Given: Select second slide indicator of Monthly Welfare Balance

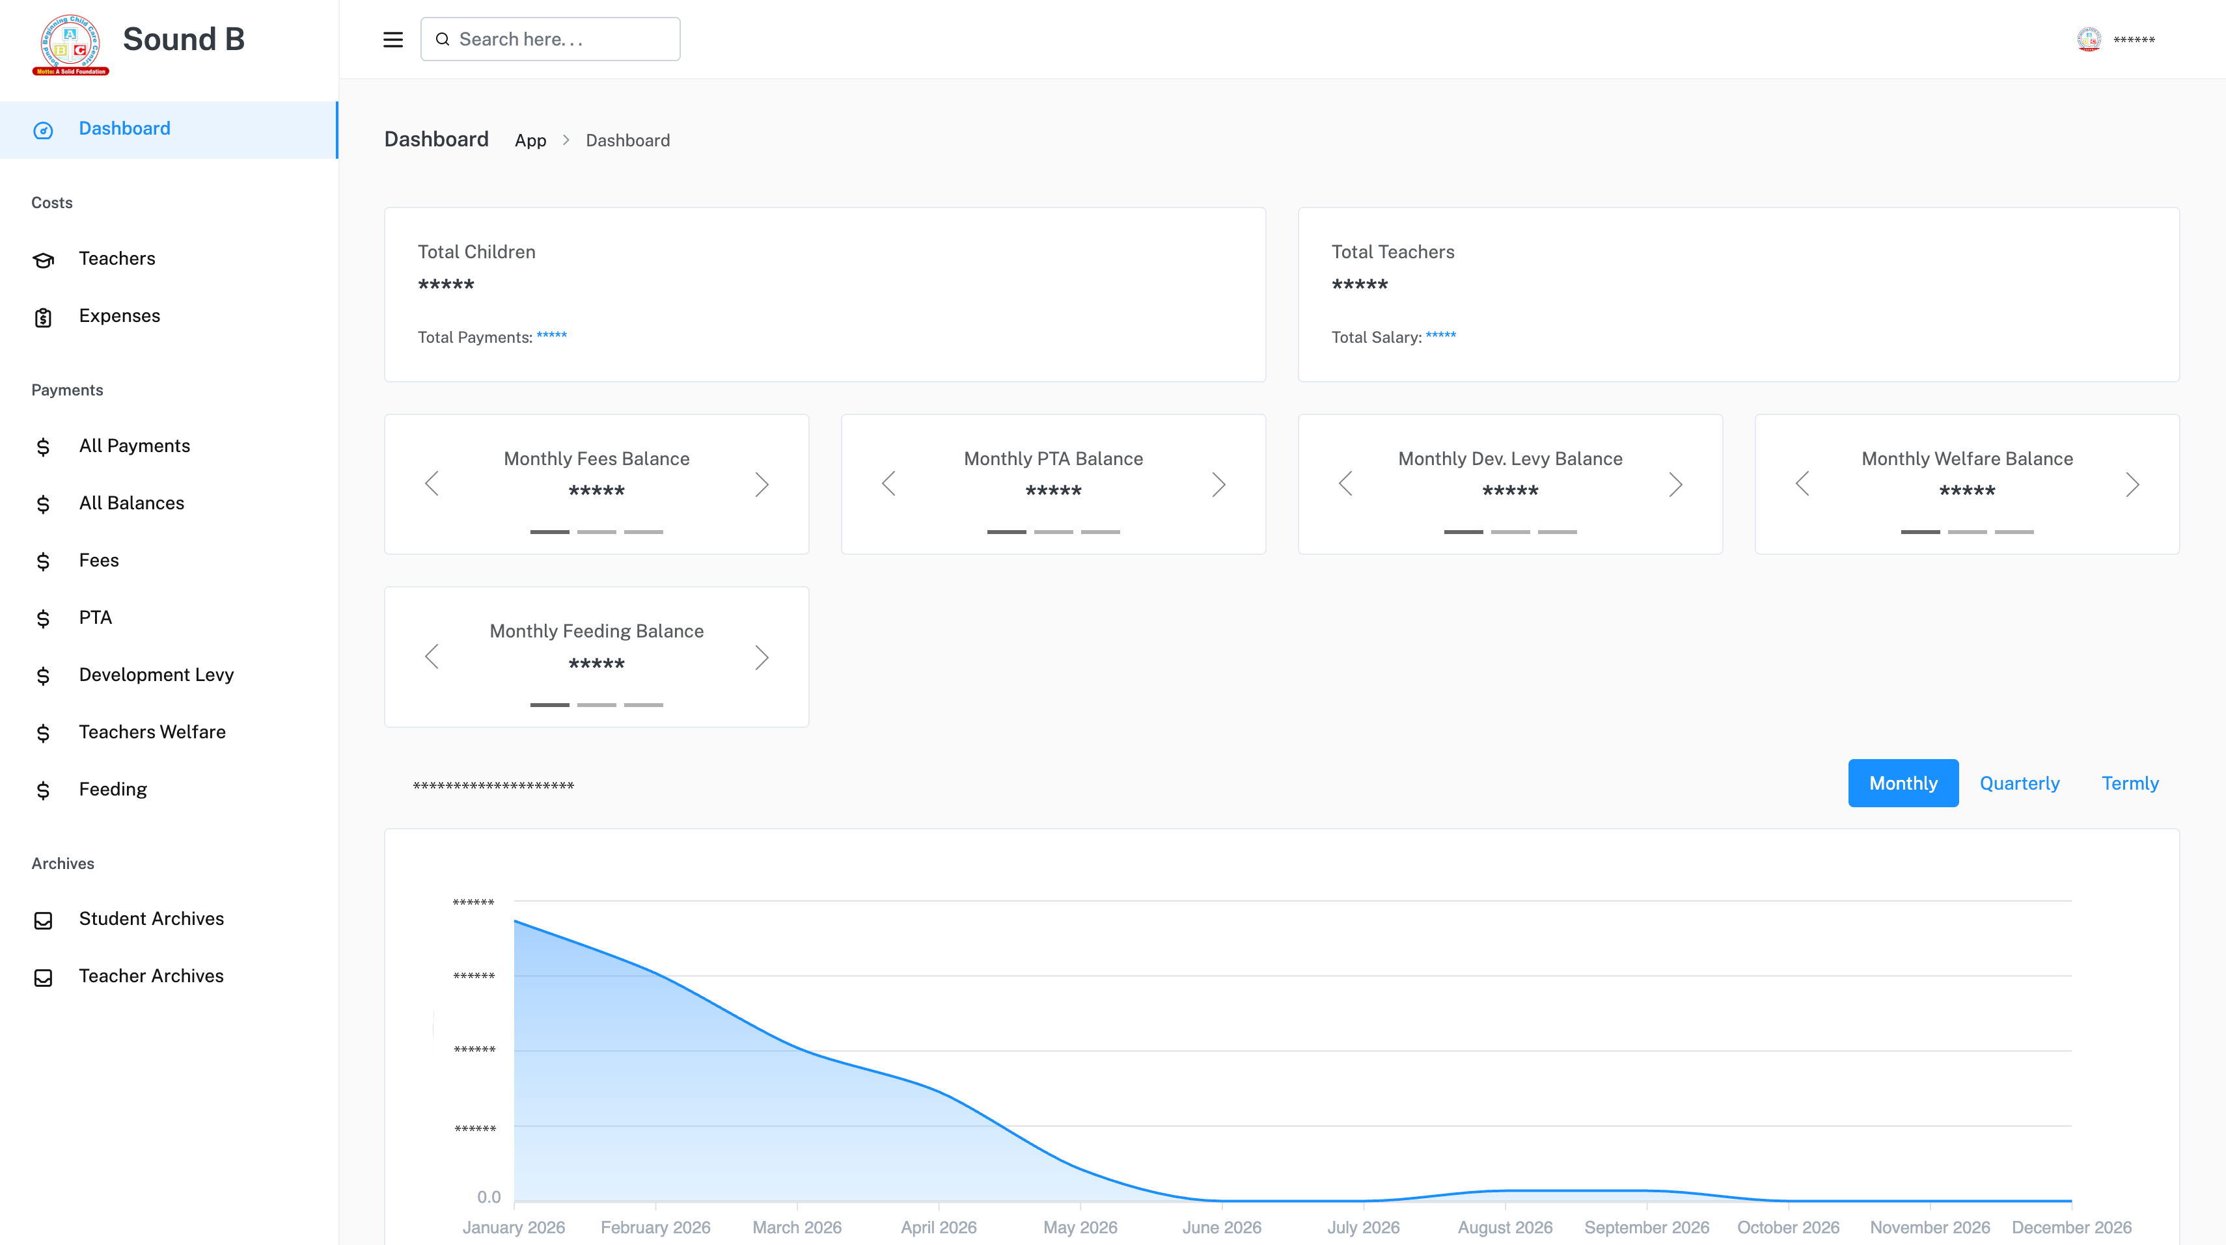Looking at the screenshot, I should tap(1968, 532).
